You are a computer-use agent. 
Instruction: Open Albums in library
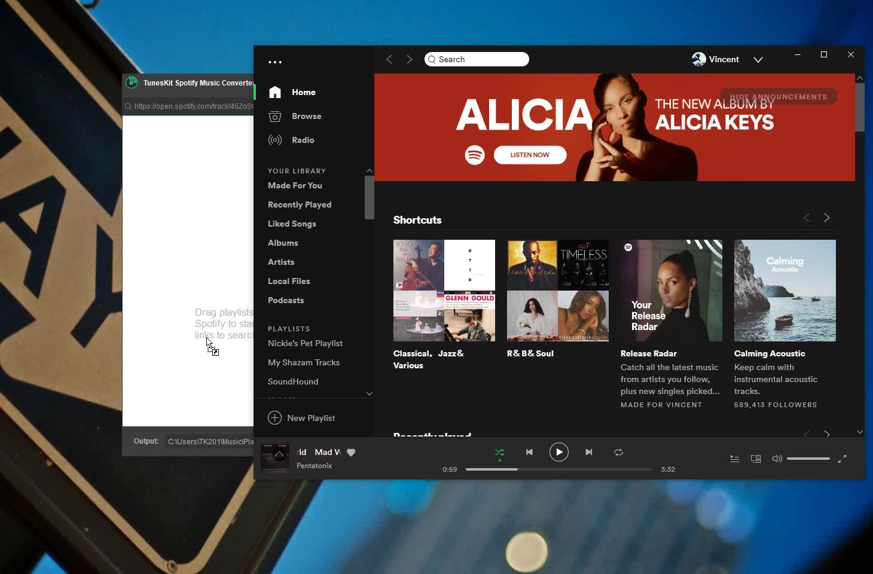283,243
